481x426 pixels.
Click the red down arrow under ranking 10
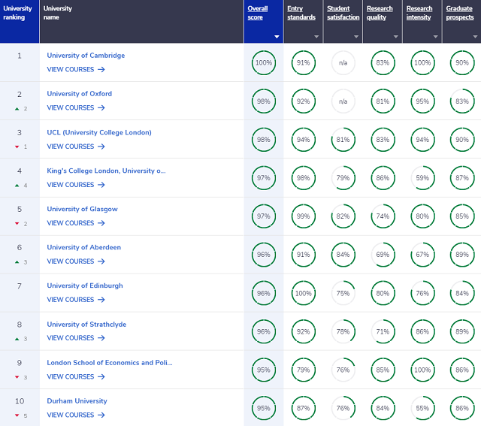pyautogui.click(x=17, y=415)
